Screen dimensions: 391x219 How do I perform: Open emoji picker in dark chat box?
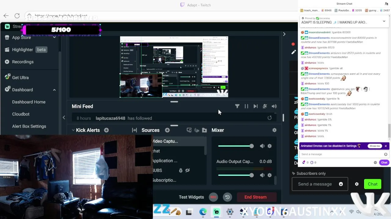[341, 184]
